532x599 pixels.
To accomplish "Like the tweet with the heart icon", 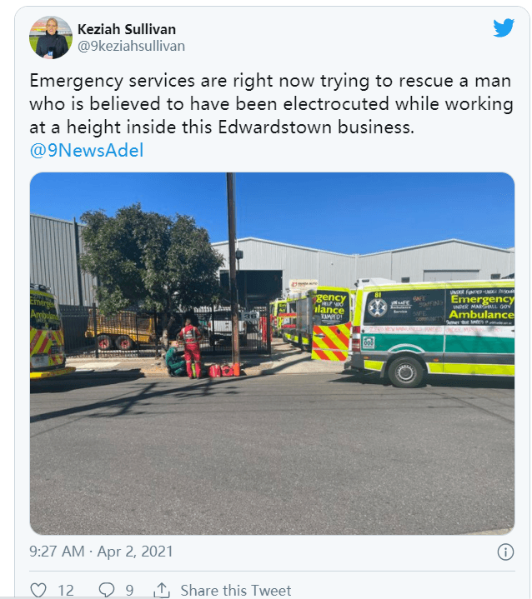I will (38, 590).
